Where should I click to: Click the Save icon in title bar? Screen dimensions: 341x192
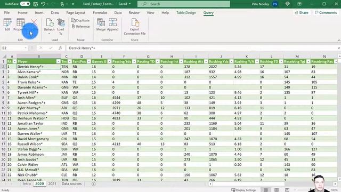pos(36,4)
